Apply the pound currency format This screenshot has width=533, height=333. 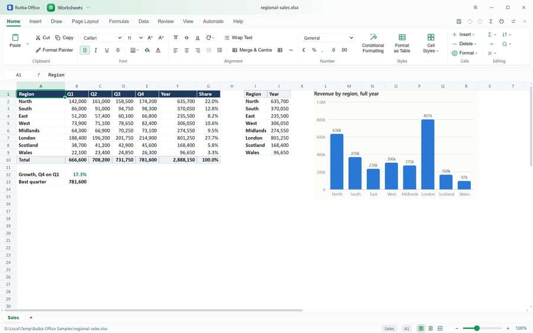pos(304,50)
